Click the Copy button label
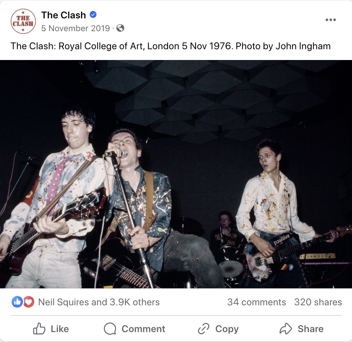Screen dimensions: 352x342 point(227,329)
